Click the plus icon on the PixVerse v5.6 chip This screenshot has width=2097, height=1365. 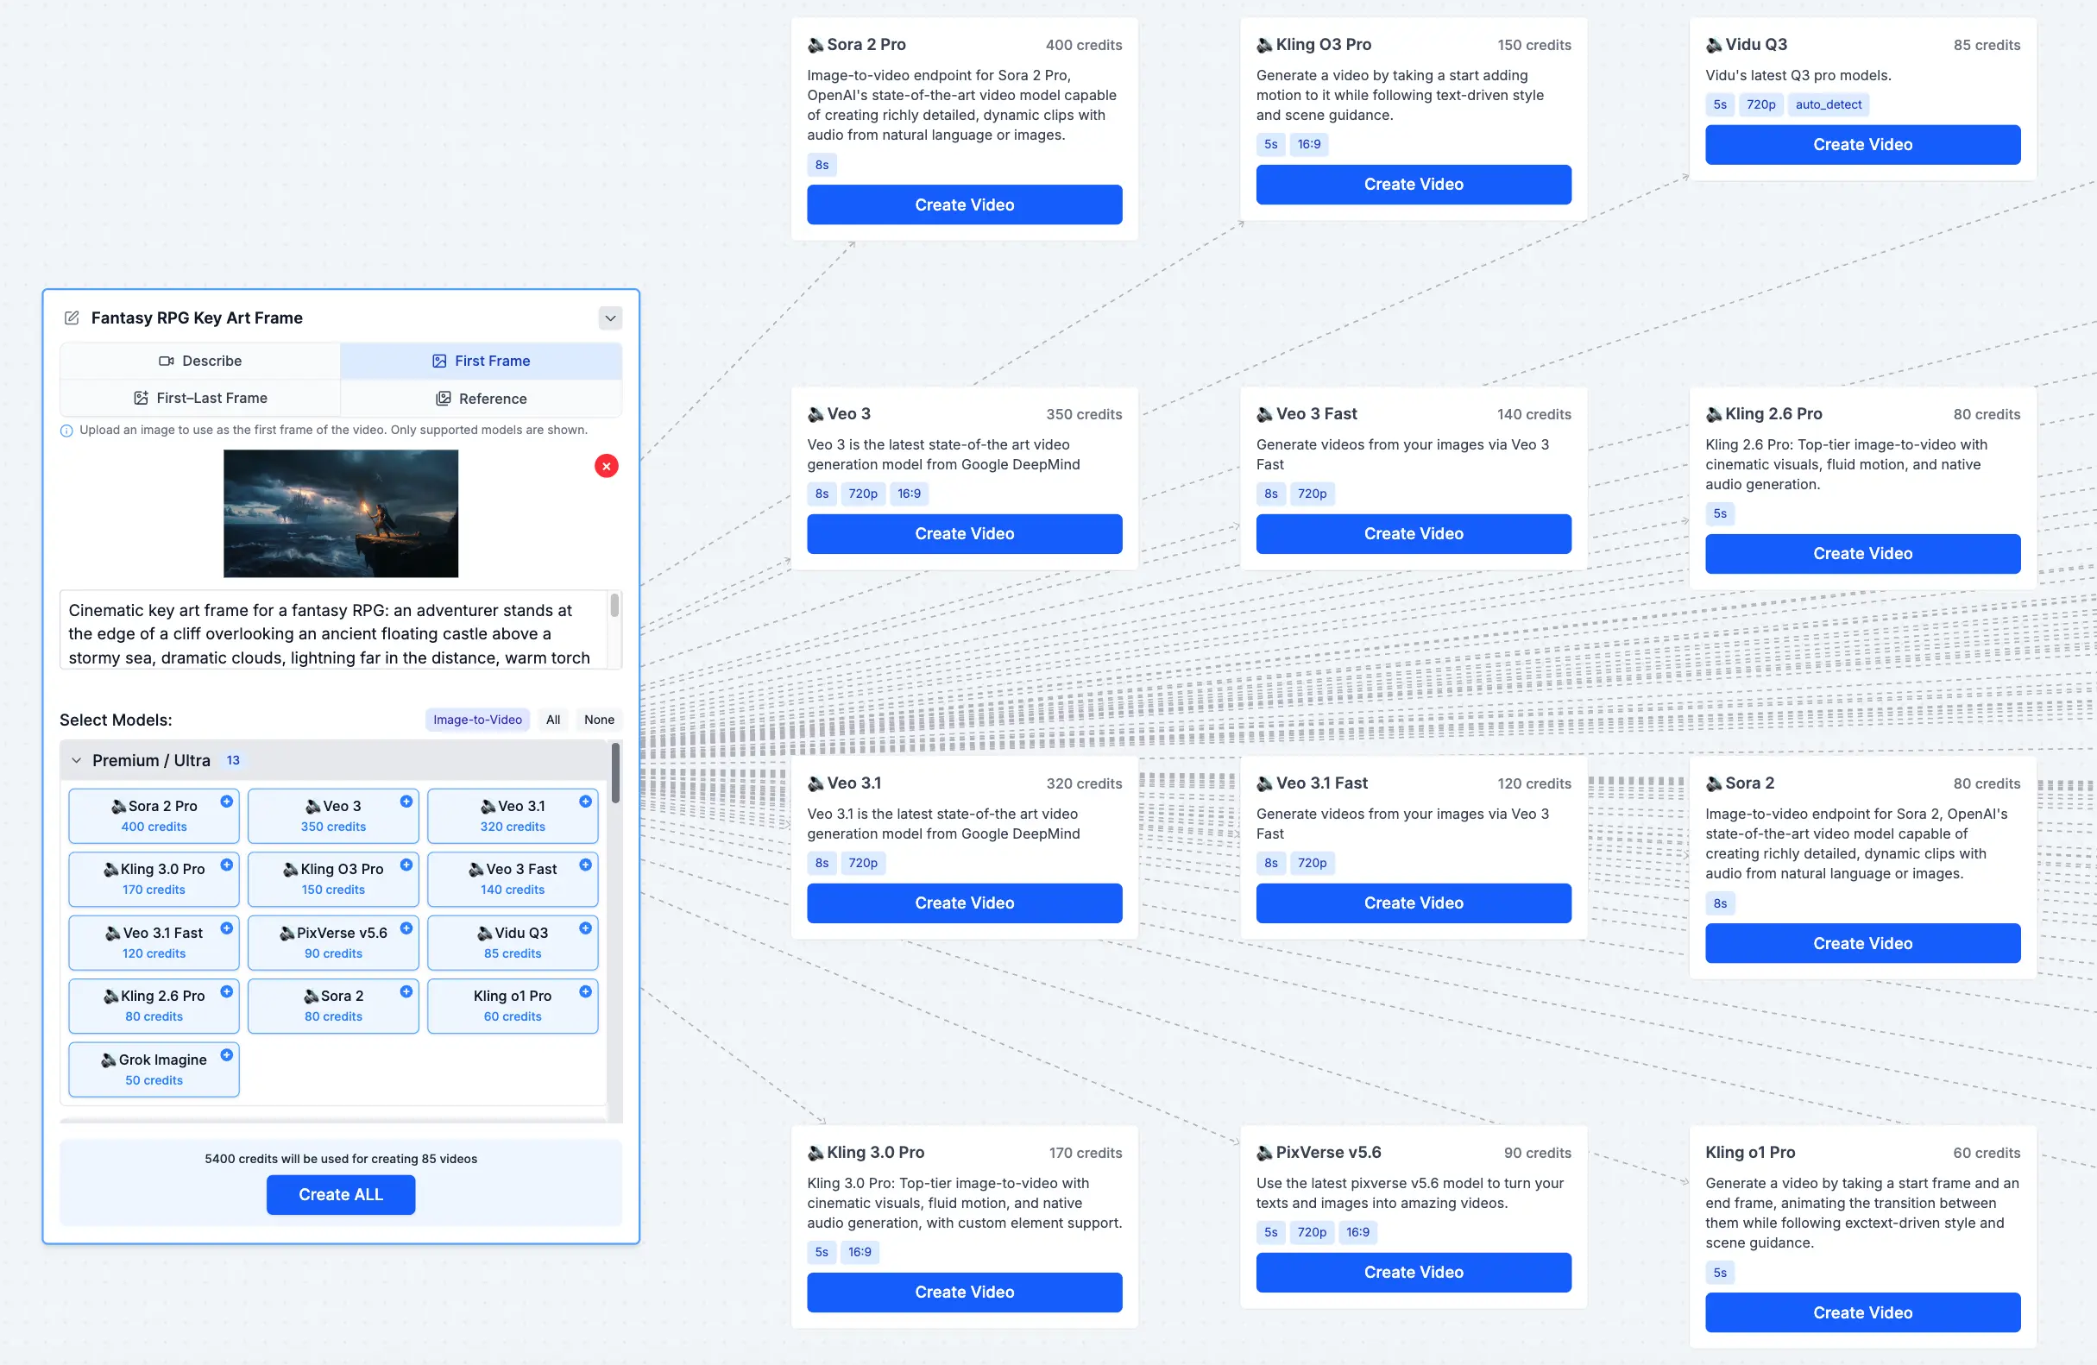(x=406, y=928)
